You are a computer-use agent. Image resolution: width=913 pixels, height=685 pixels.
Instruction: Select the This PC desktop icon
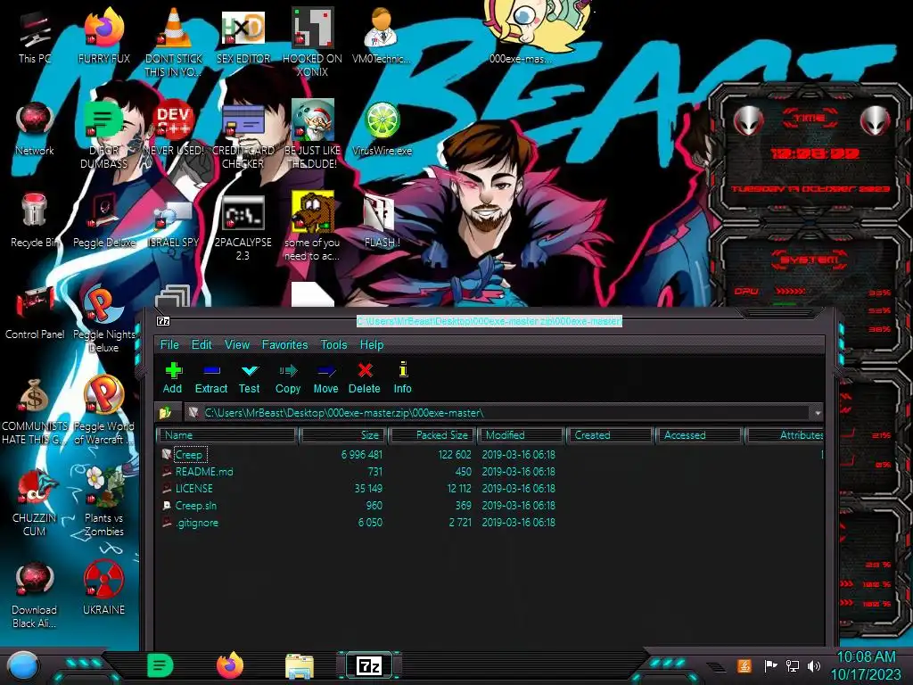(35, 37)
